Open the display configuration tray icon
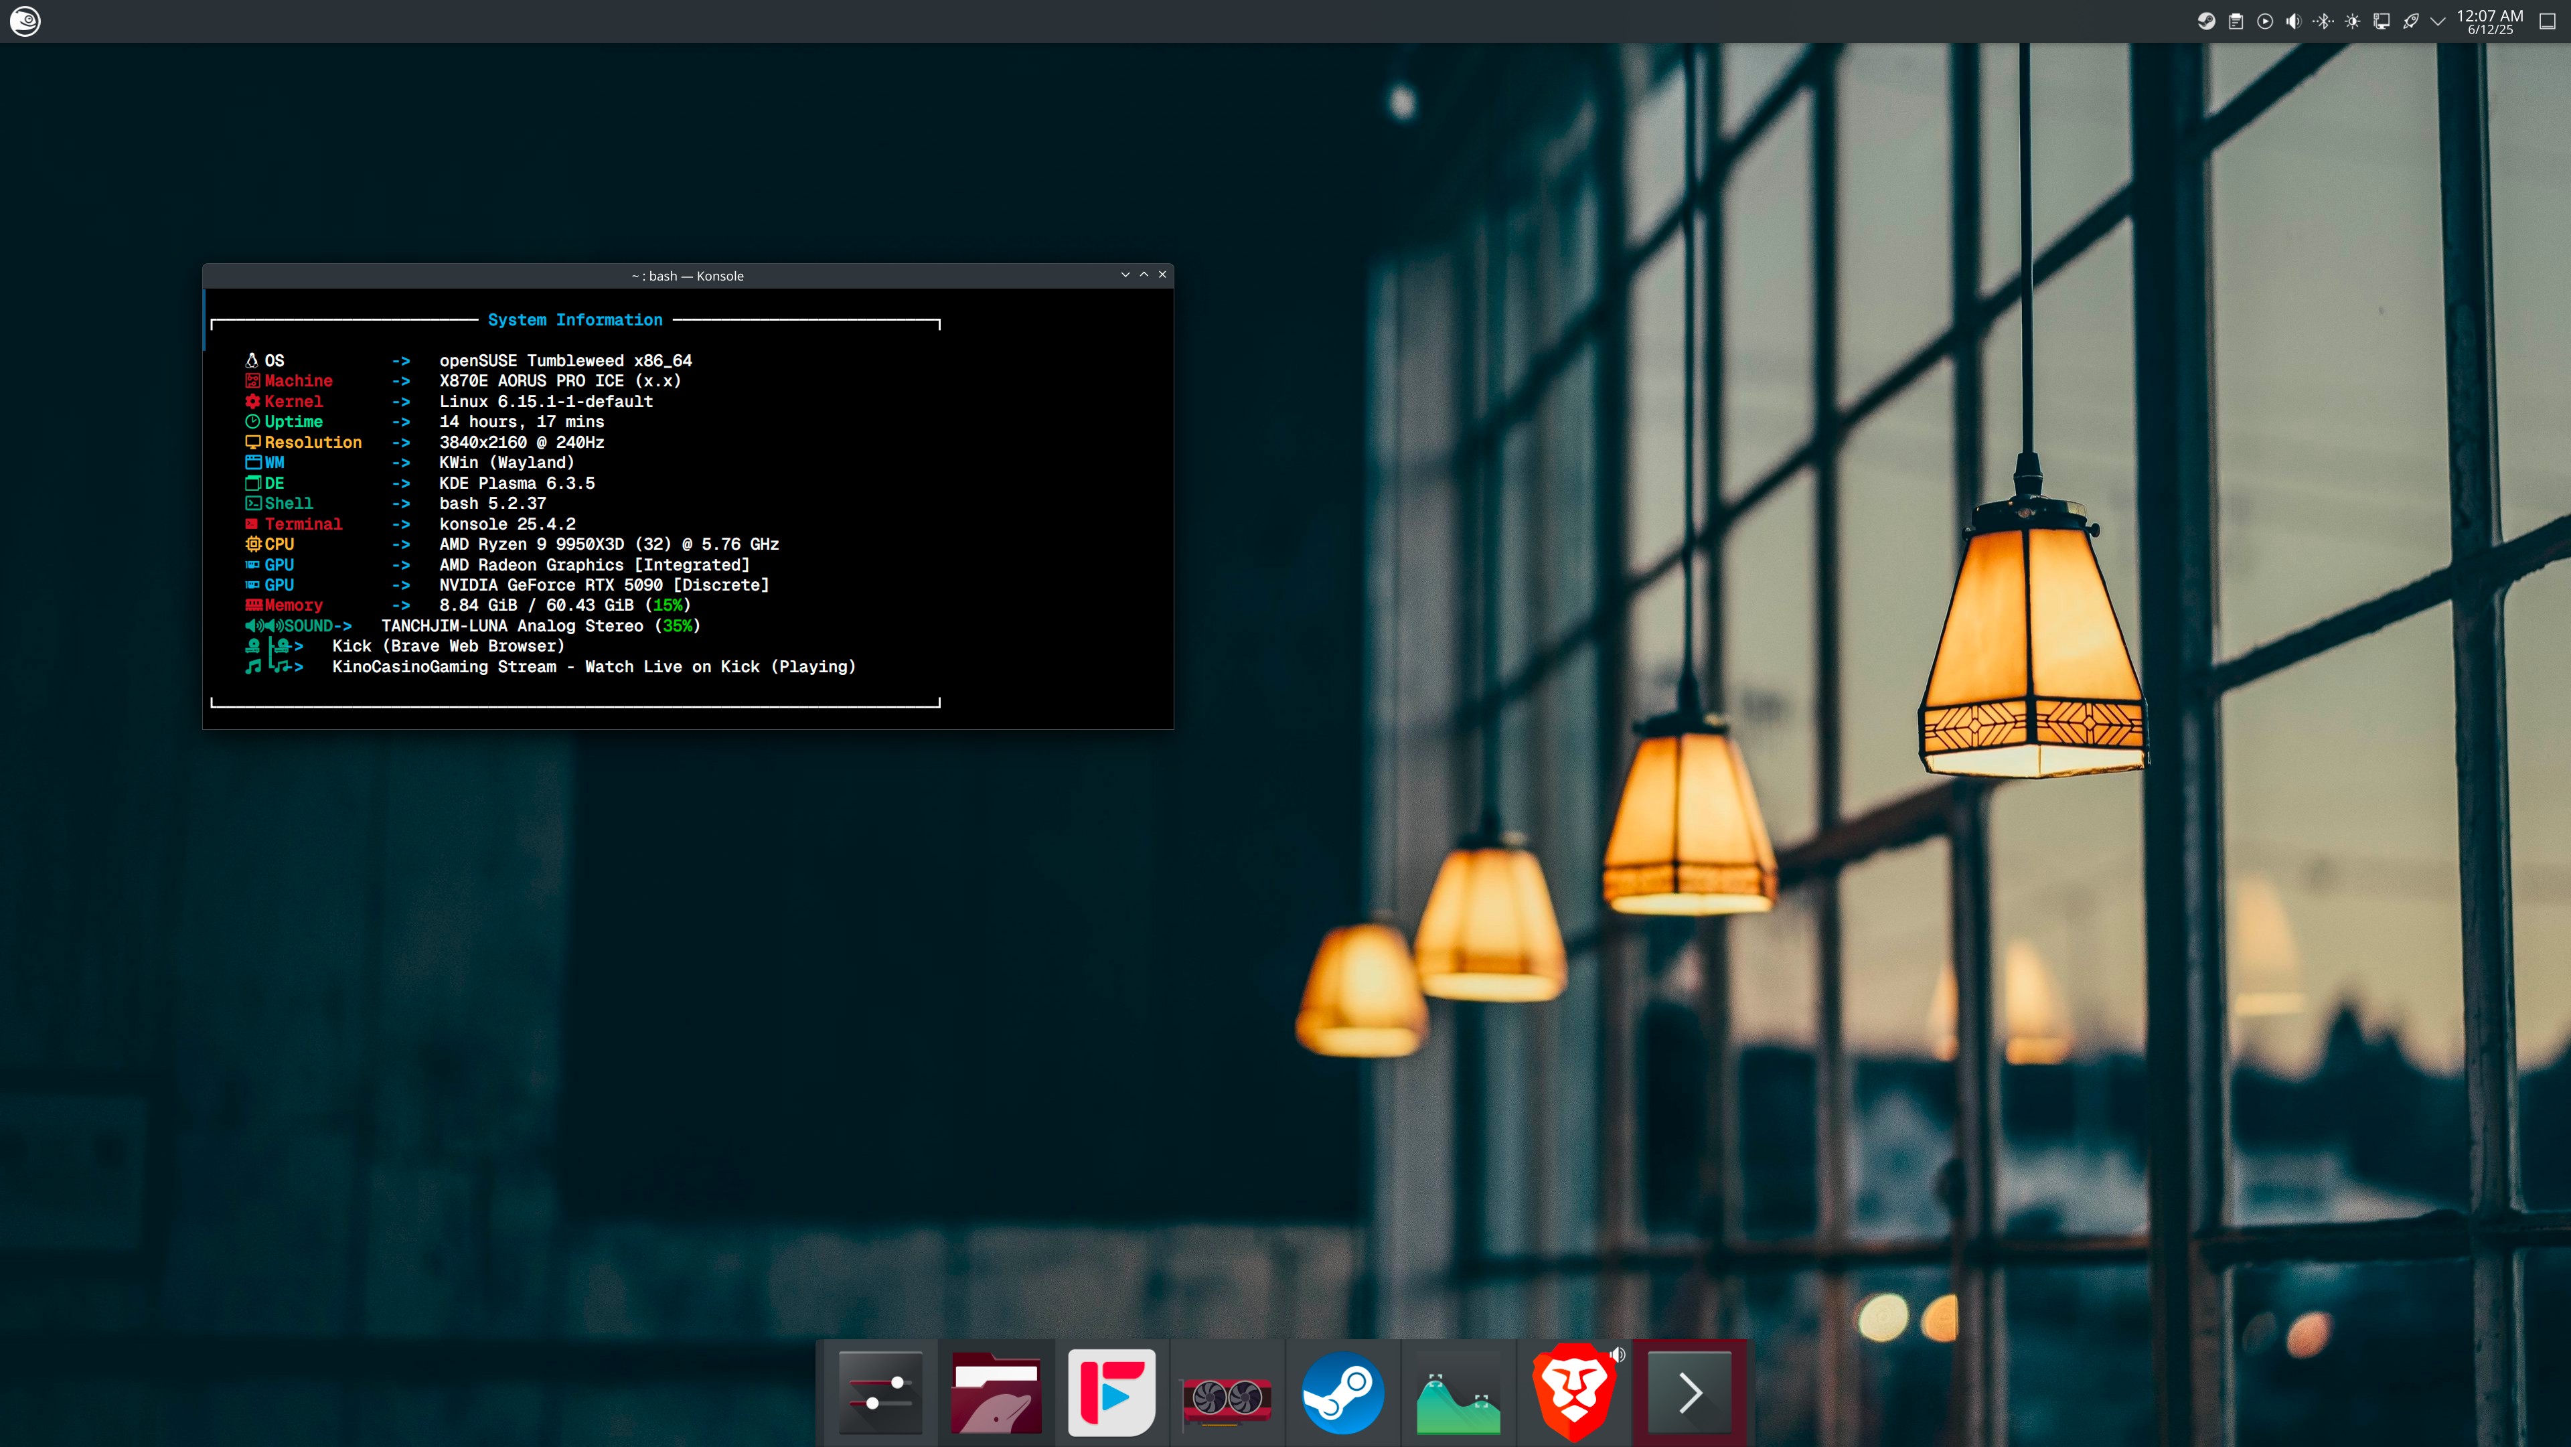This screenshot has width=2571, height=1447. click(x=2382, y=21)
